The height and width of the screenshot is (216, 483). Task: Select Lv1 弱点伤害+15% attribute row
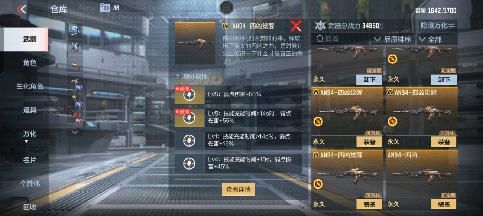point(239,140)
